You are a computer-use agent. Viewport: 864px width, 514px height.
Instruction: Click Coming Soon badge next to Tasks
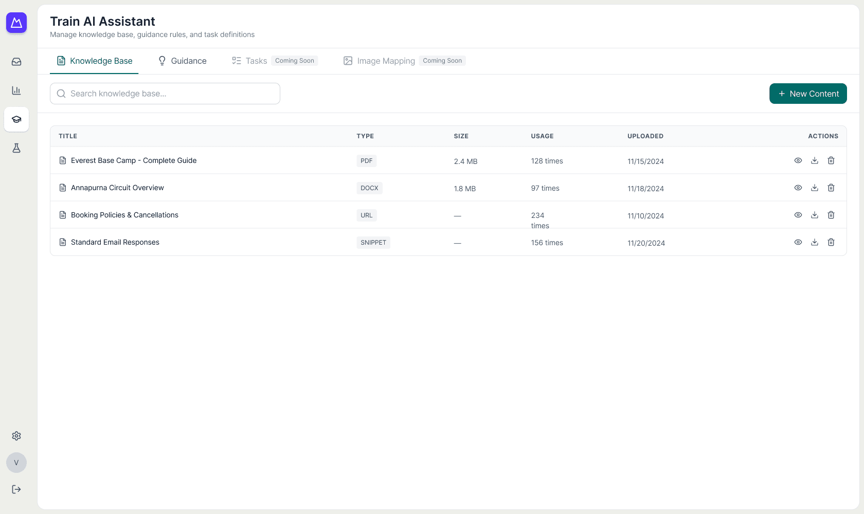[294, 61]
